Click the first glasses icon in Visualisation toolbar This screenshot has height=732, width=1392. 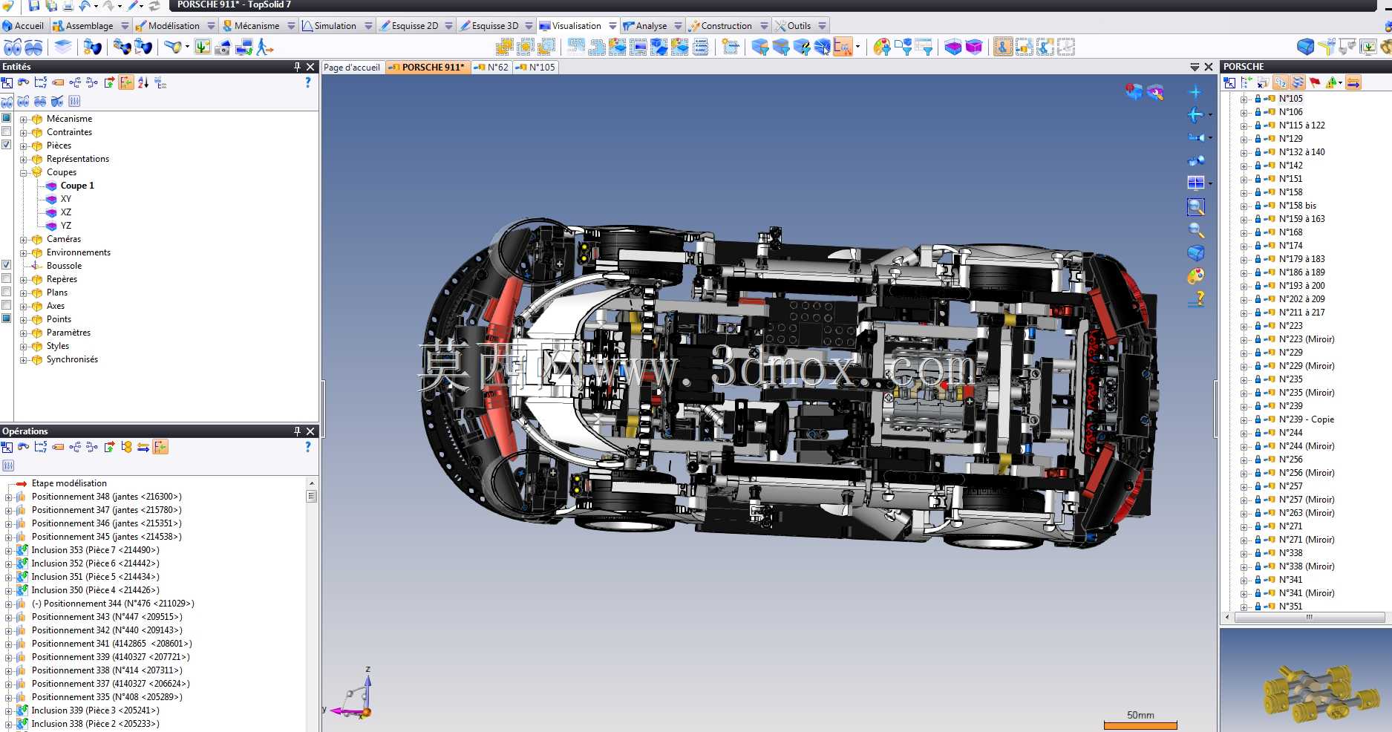[13, 48]
